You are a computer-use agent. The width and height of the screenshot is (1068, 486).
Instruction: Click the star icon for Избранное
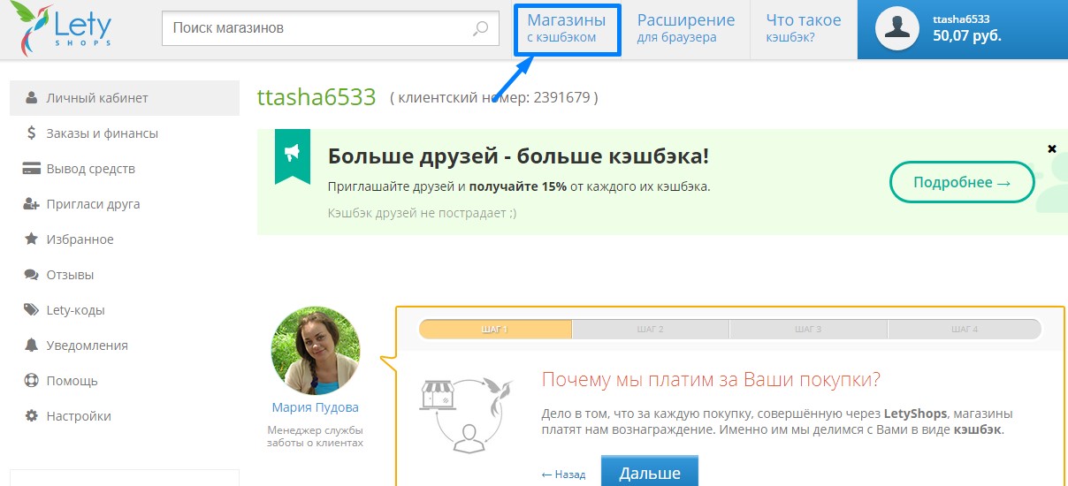31,239
